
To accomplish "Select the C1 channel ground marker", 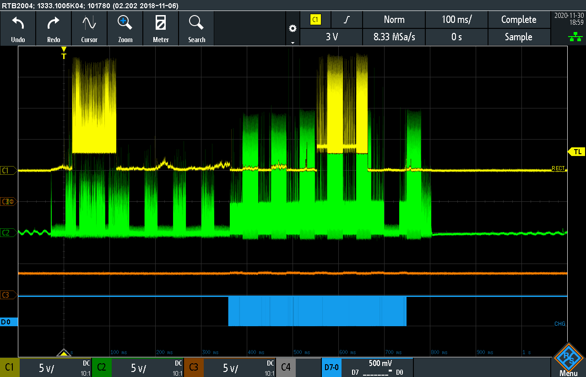I will pos(8,171).
